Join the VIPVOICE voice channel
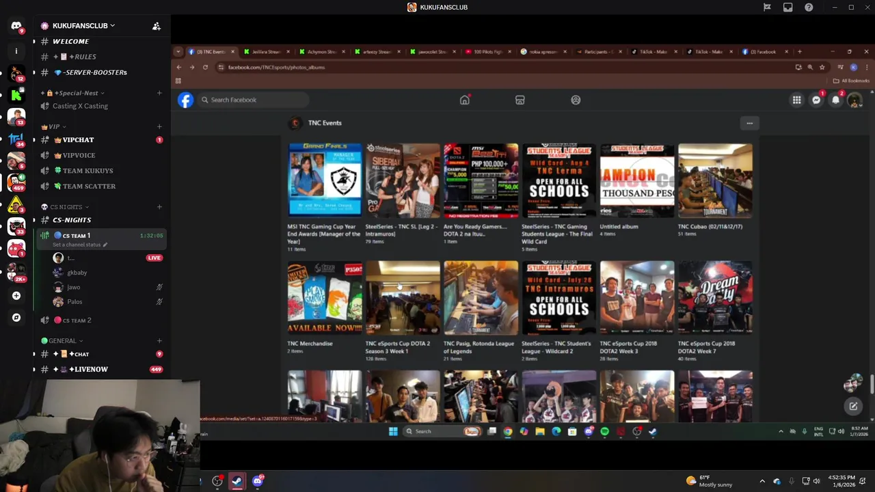875x492 pixels. [x=101, y=155]
